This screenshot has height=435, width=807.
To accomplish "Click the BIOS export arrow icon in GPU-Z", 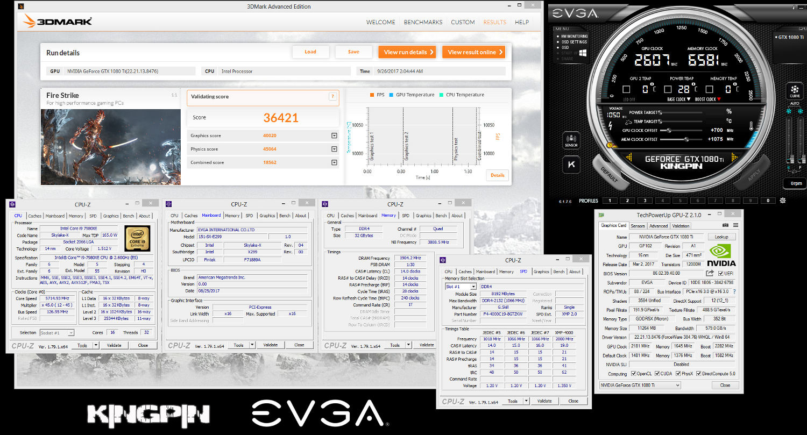I will [710, 273].
